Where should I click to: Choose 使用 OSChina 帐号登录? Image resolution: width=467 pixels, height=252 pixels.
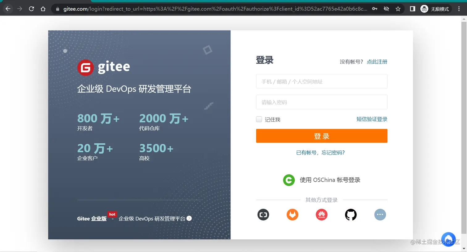pos(330,180)
